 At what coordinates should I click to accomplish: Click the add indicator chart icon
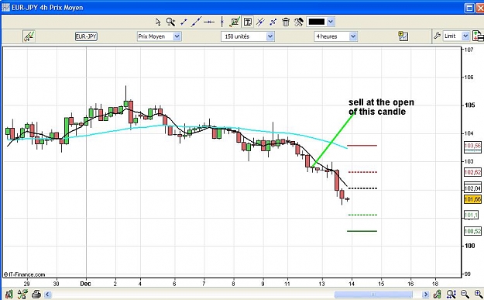[x=403, y=36]
